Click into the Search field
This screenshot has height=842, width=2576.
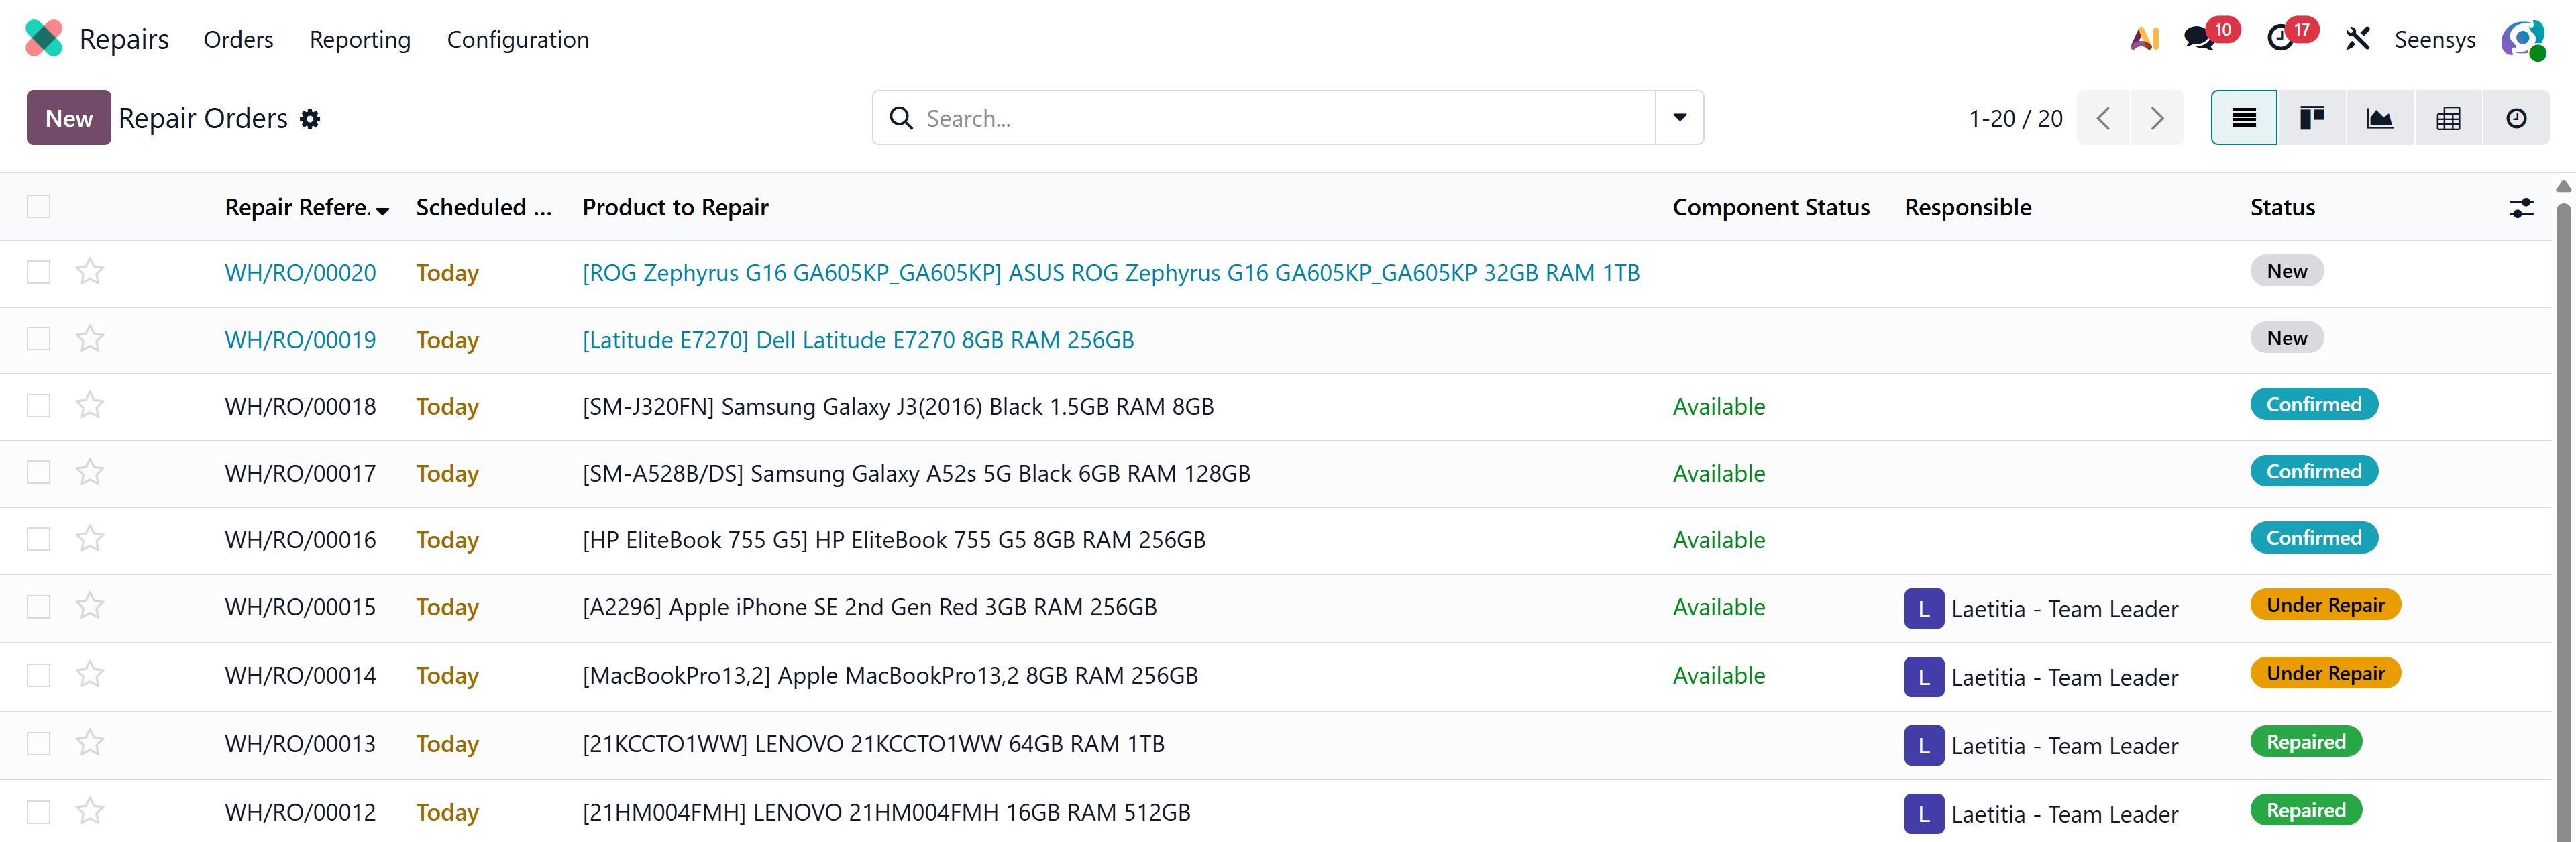point(1280,118)
